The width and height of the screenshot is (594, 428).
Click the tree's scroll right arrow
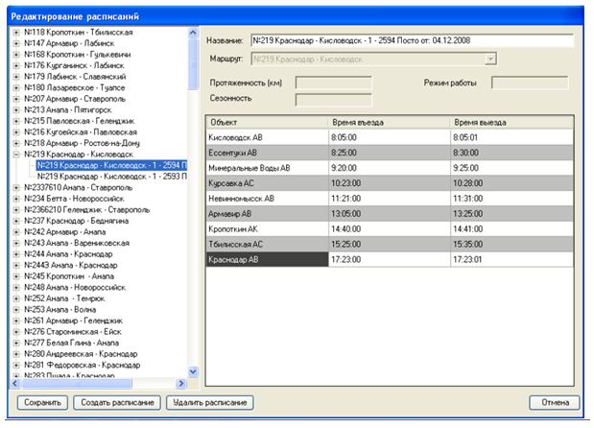click(x=181, y=383)
